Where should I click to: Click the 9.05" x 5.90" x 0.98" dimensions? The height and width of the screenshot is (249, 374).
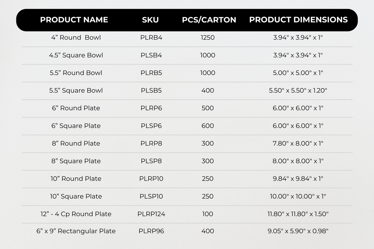pyautogui.click(x=298, y=231)
